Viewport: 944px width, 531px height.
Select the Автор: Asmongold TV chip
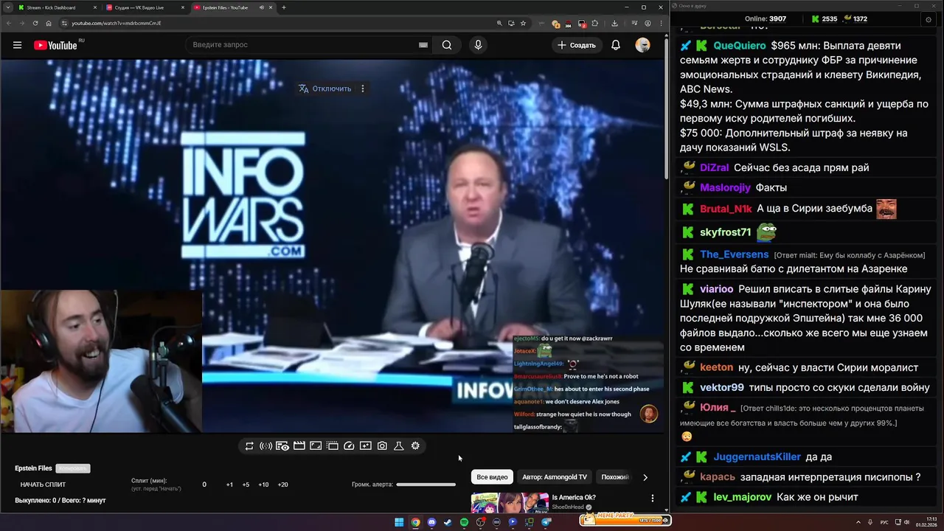(555, 477)
